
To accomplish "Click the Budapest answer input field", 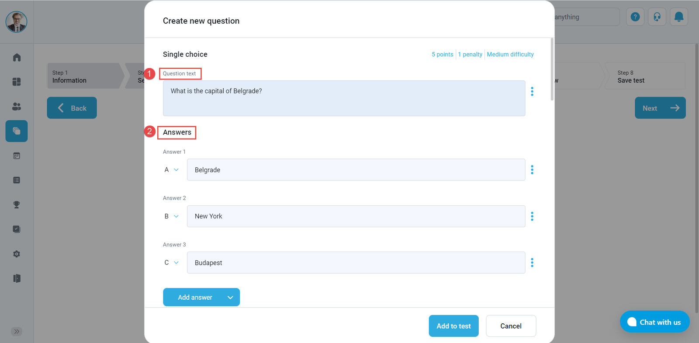I will point(356,263).
